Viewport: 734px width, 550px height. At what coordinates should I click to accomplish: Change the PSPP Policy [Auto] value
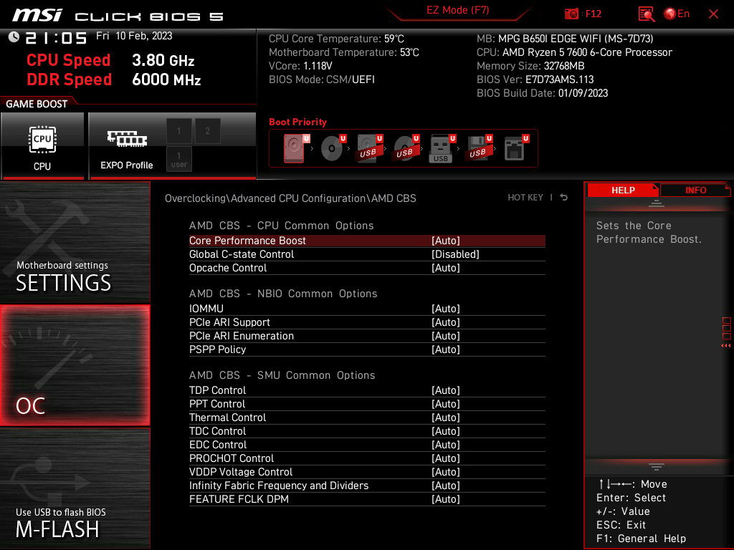(x=446, y=349)
